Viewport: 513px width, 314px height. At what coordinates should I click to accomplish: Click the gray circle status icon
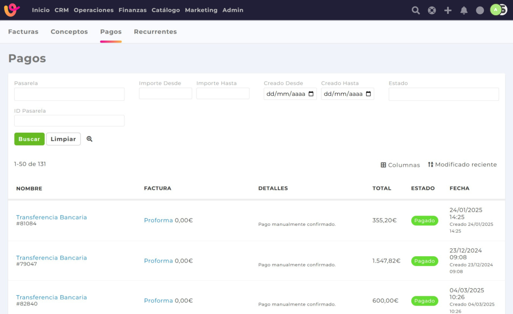point(480,10)
